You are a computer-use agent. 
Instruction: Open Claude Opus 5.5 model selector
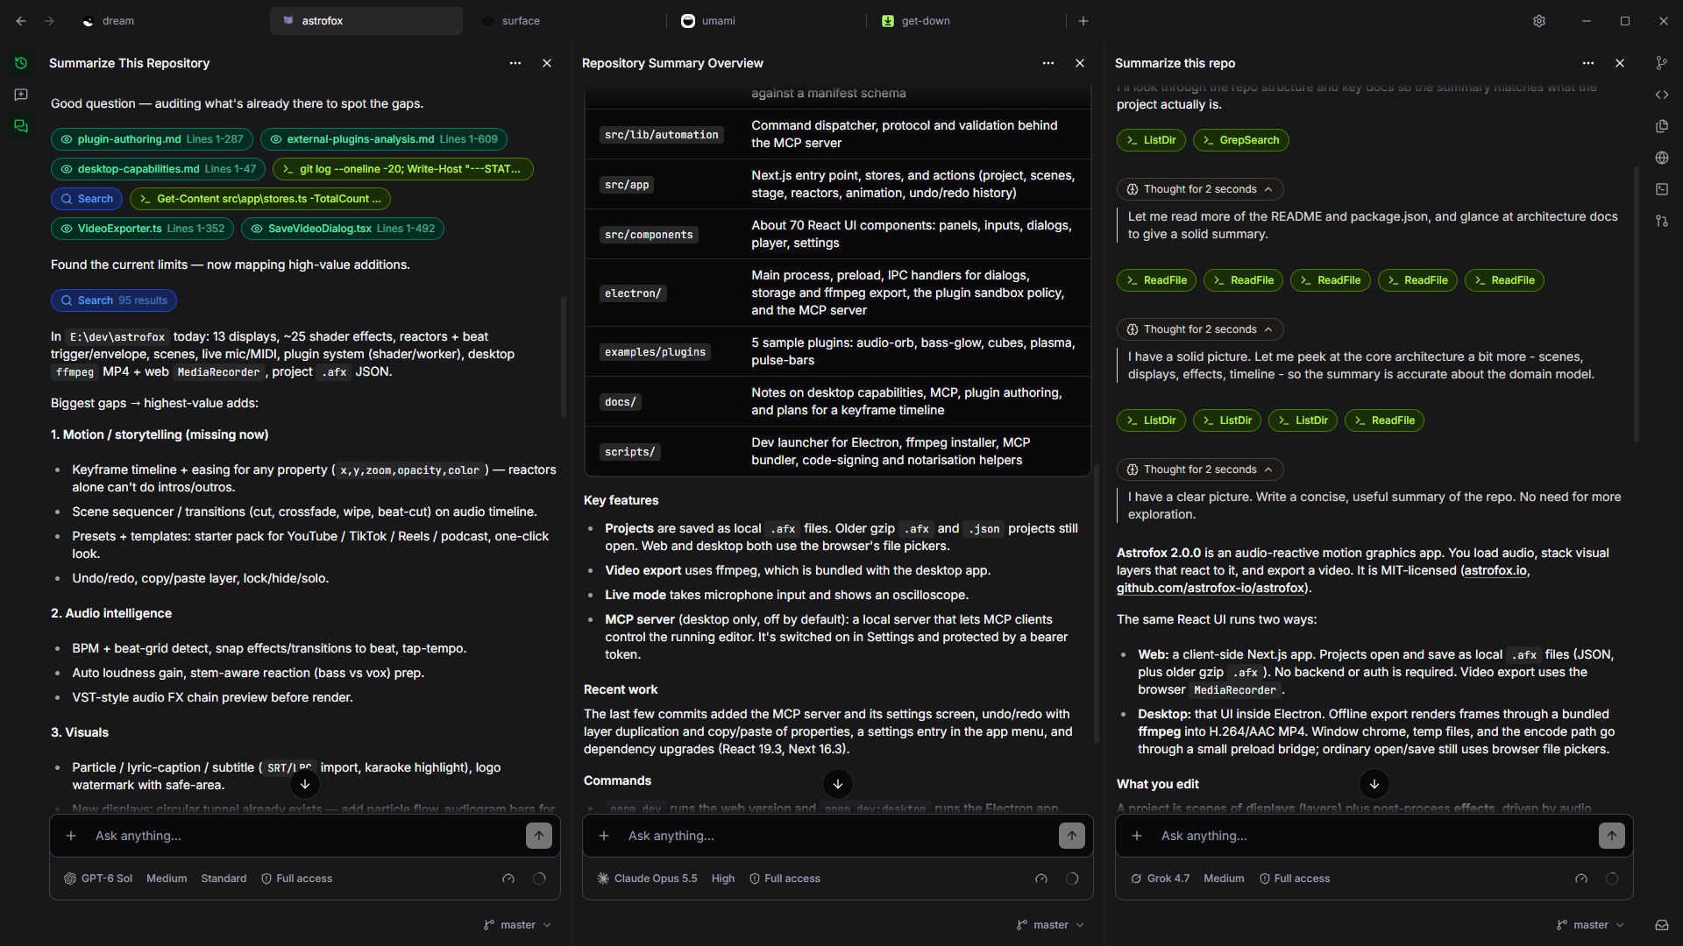pyautogui.click(x=647, y=879)
